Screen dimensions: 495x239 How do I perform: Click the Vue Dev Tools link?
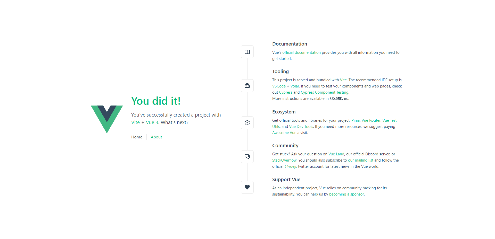click(301, 127)
